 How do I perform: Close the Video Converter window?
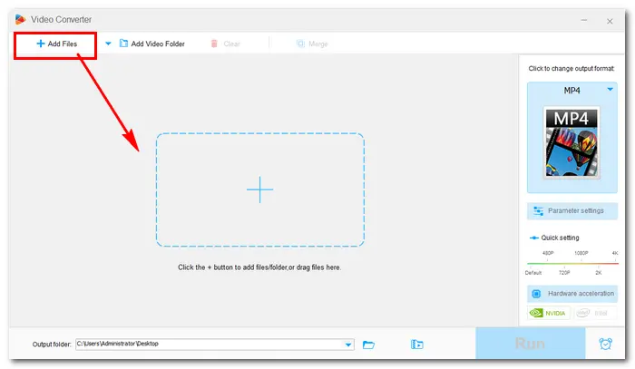coord(610,21)
